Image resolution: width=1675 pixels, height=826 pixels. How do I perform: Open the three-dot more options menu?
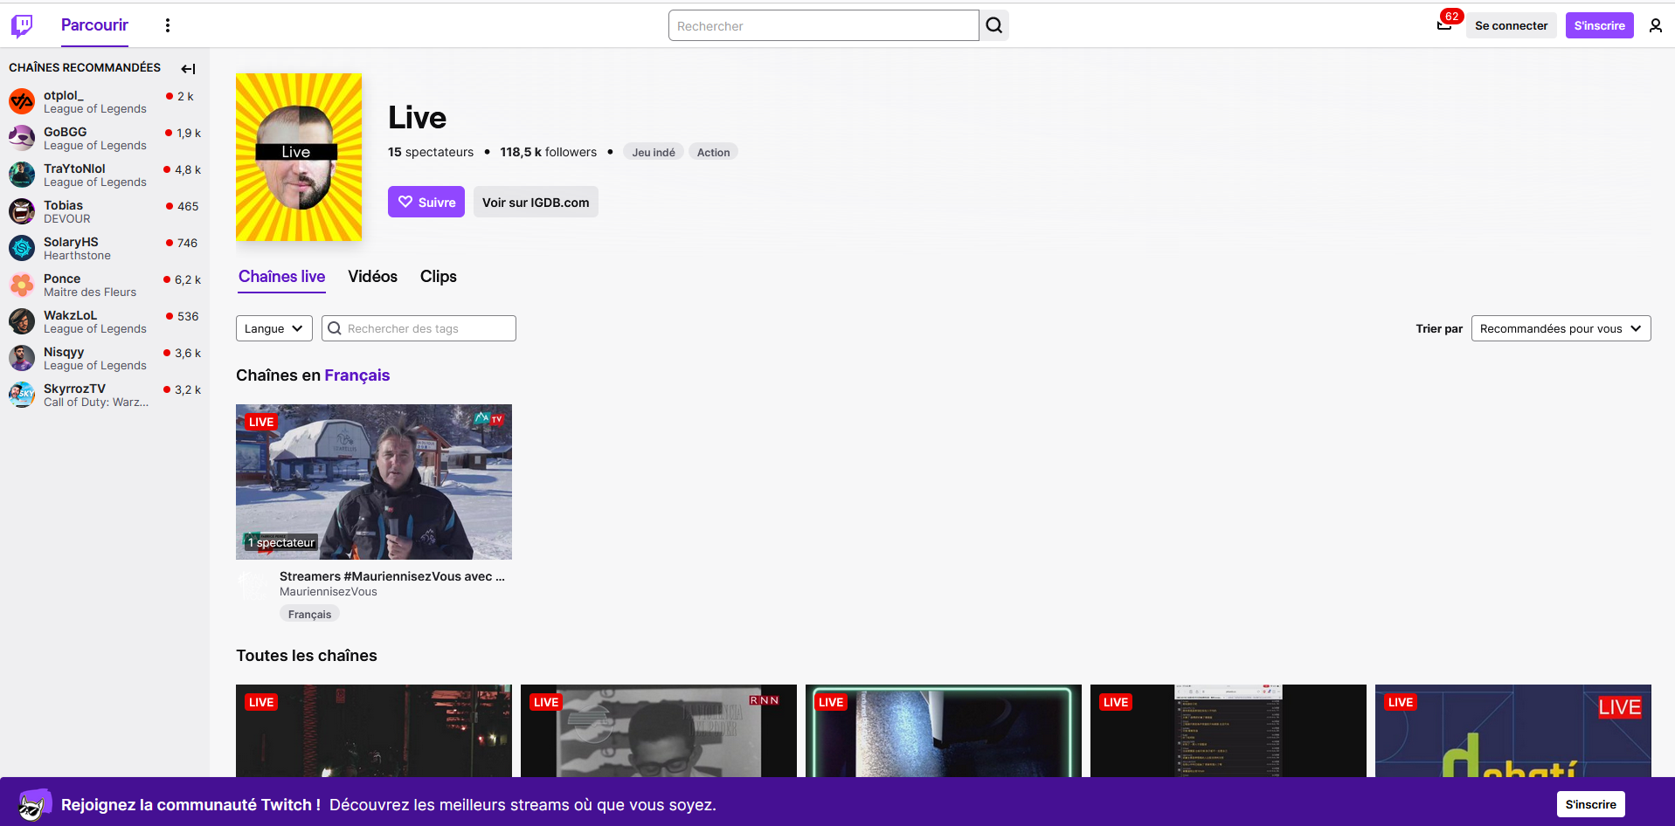[168, 25]
